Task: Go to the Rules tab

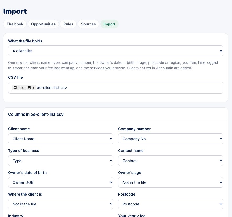Action: [68, 24]
